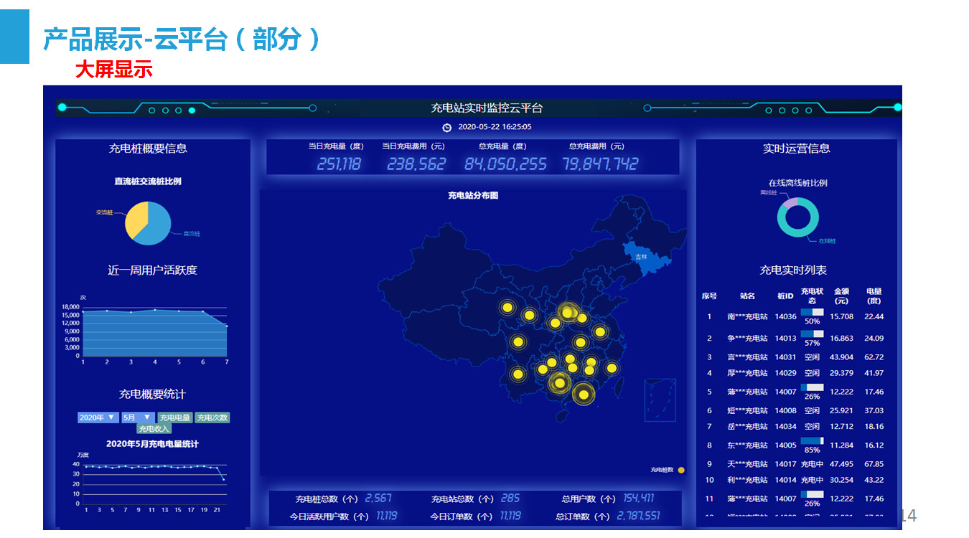Select the highlighted 吉林 province on the map
This screenshot has height=538, width=969.
(x=640, y=257)
